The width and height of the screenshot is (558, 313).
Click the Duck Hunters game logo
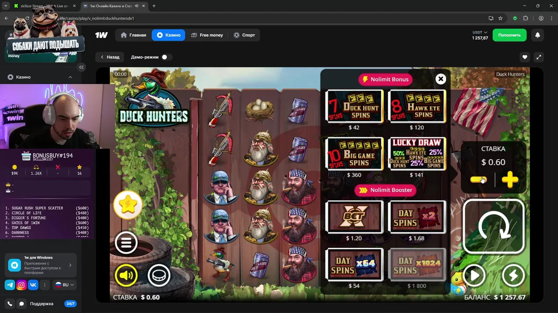(x=153, y=98)
